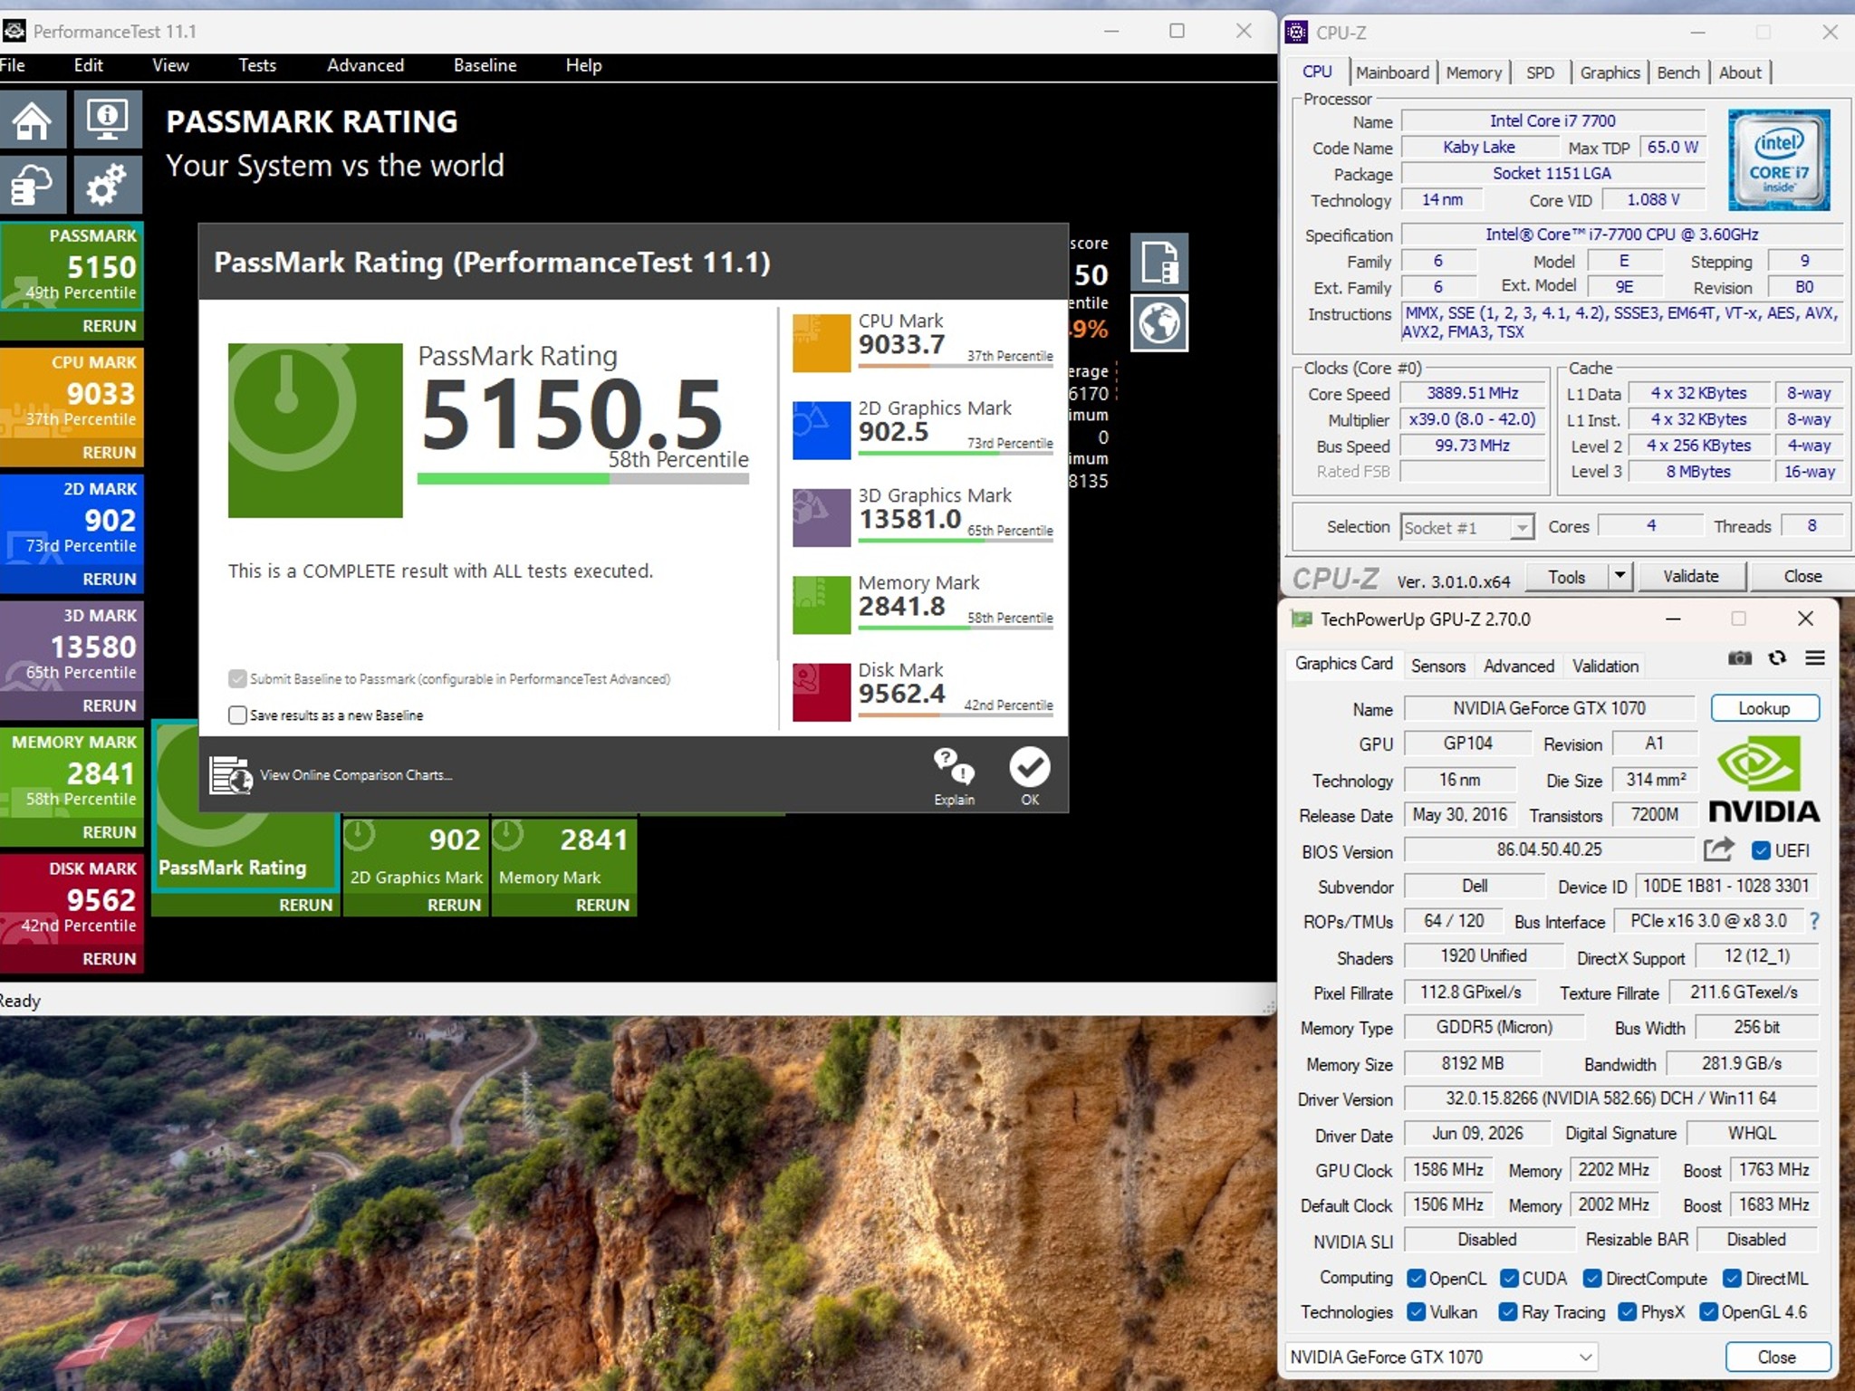Toggle the Ray Tracing checkbox
Screen dimensions: 1855x1391
click(x=1508, y=1312)
